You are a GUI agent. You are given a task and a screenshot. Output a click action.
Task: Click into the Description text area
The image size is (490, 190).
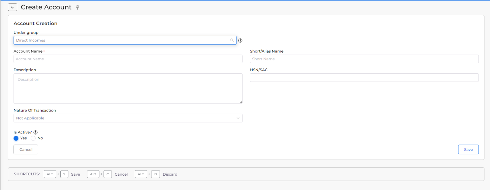(x=128, y=89)
